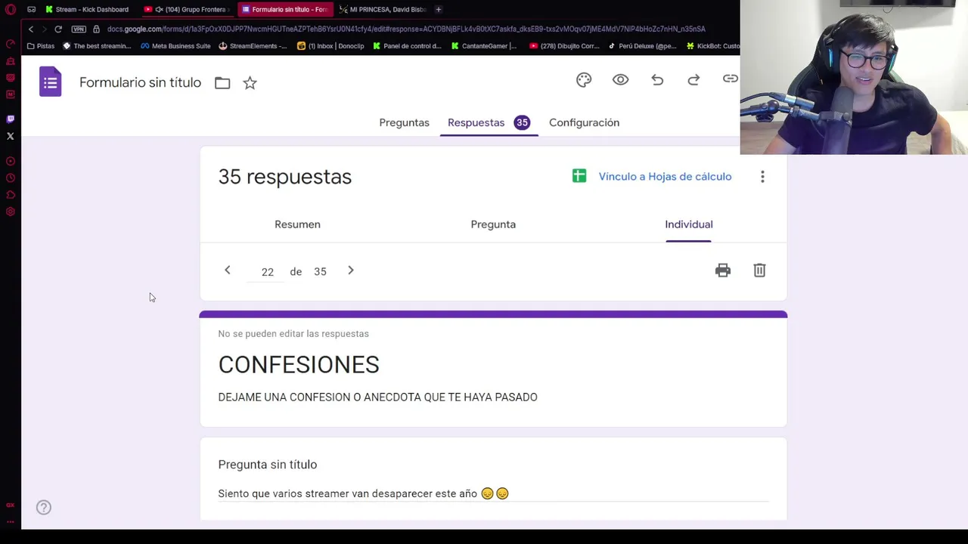Open settings gear in Opera sidebar
Viewport: 968px width, 544px height.
click(x=11, y=212)
